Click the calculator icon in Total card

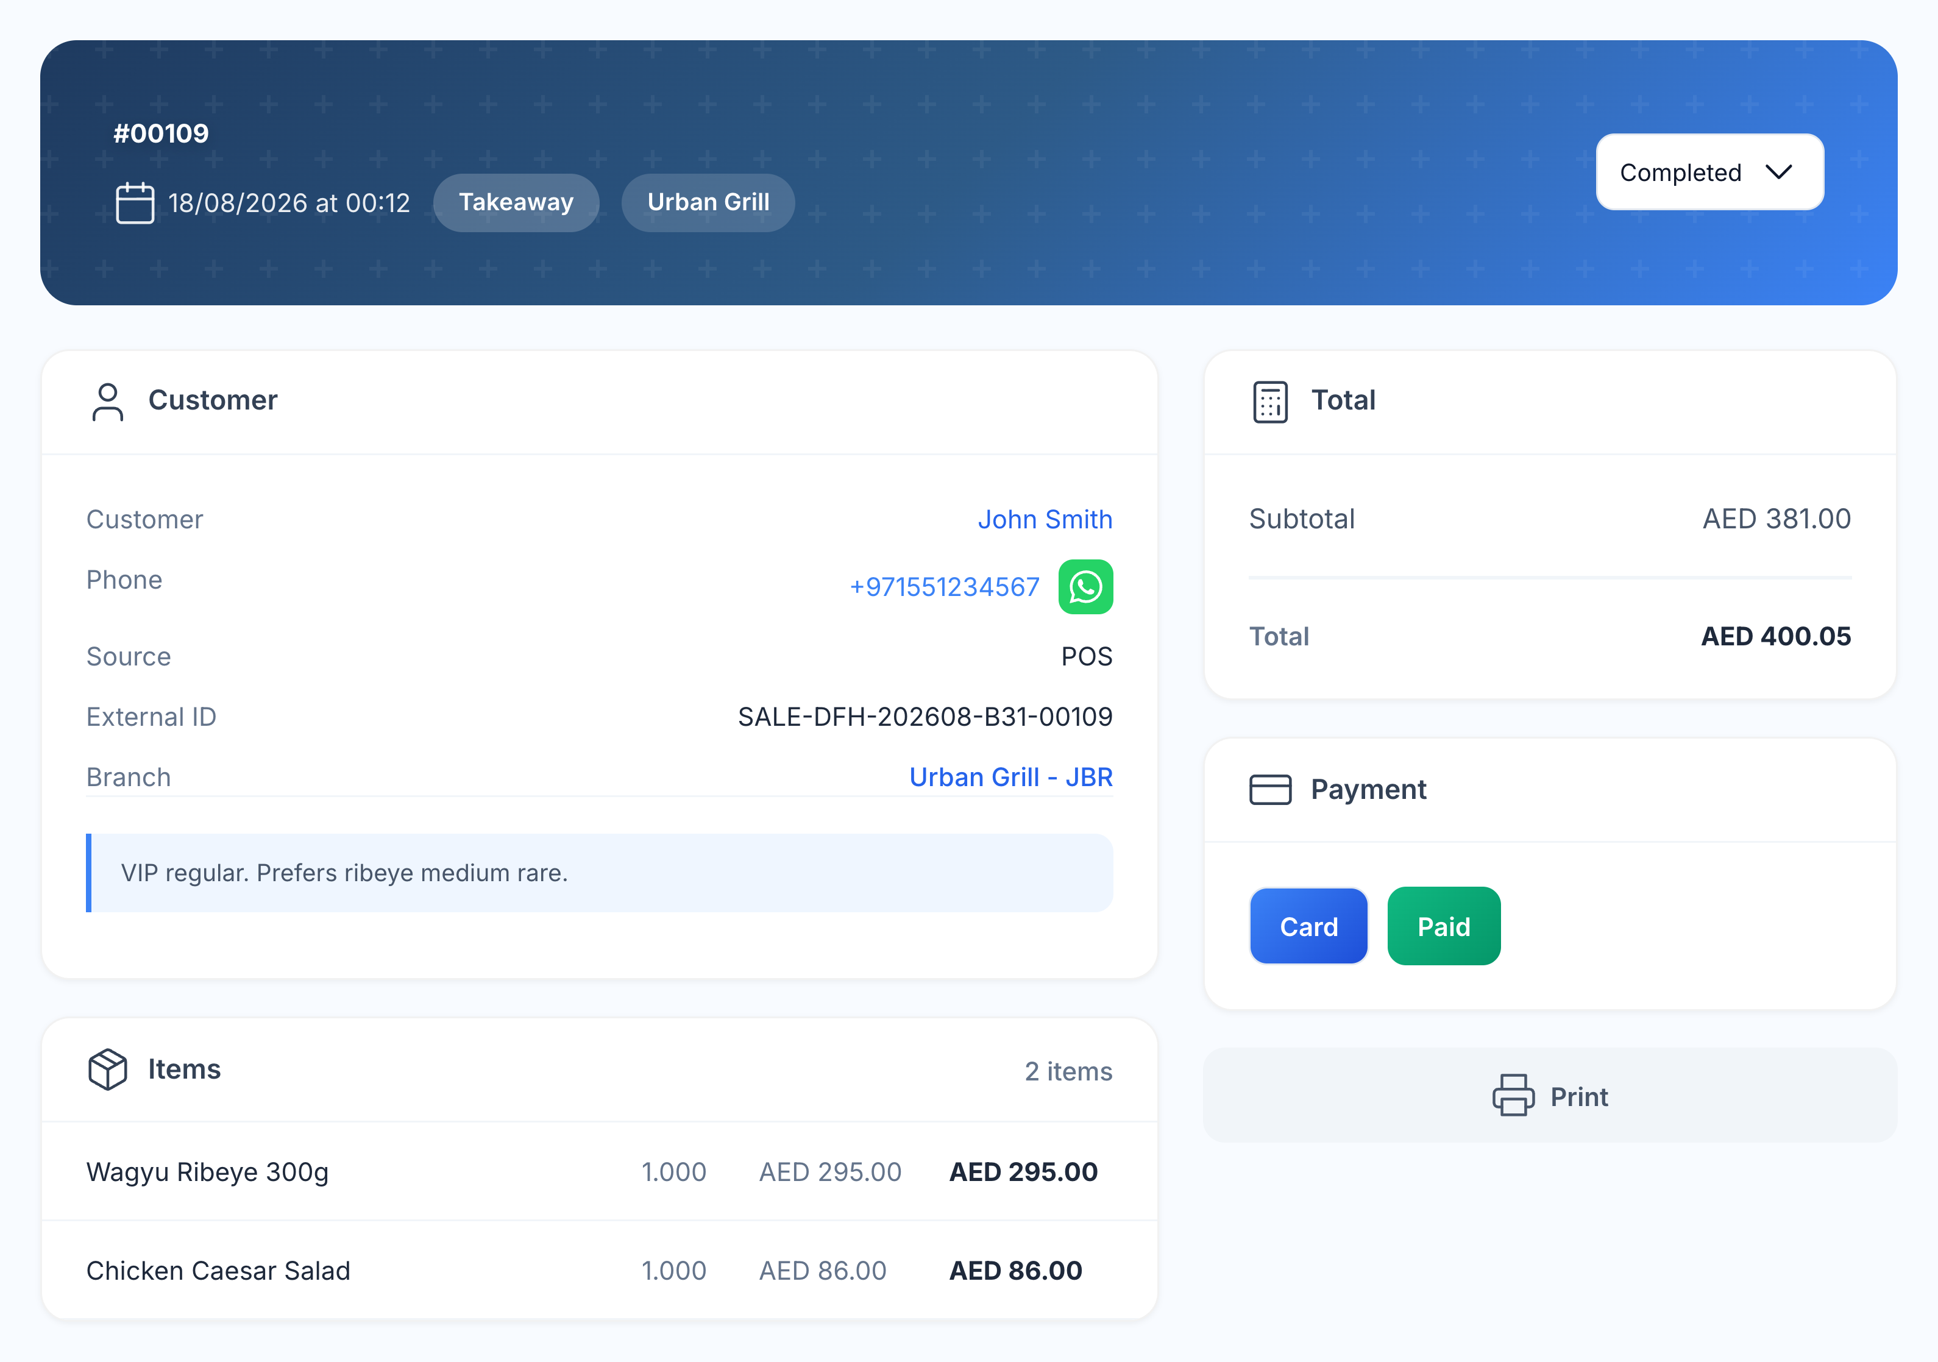(x=1270, y=401)
